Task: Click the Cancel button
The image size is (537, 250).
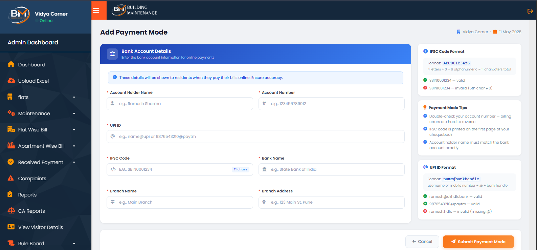Action: pos(422,242)
